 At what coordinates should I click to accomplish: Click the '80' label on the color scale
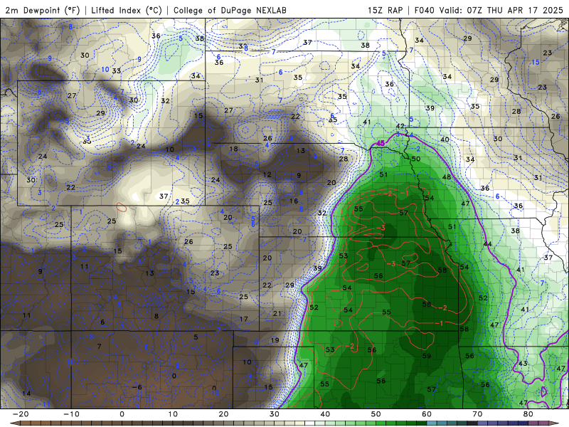(528, 414)
